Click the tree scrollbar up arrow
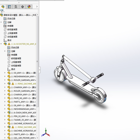The height and width of the screenshot is (140, 140). (x=38, y=15)
